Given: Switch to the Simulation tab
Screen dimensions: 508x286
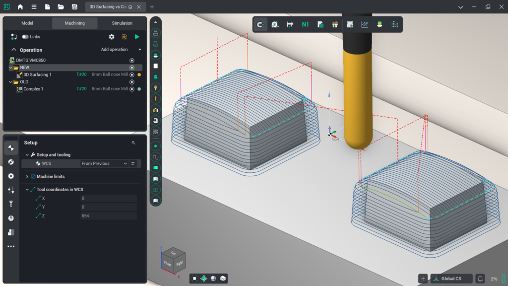Looking at the screenshot, I should point(122,23).
